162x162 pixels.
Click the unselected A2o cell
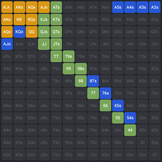[7, 154]
